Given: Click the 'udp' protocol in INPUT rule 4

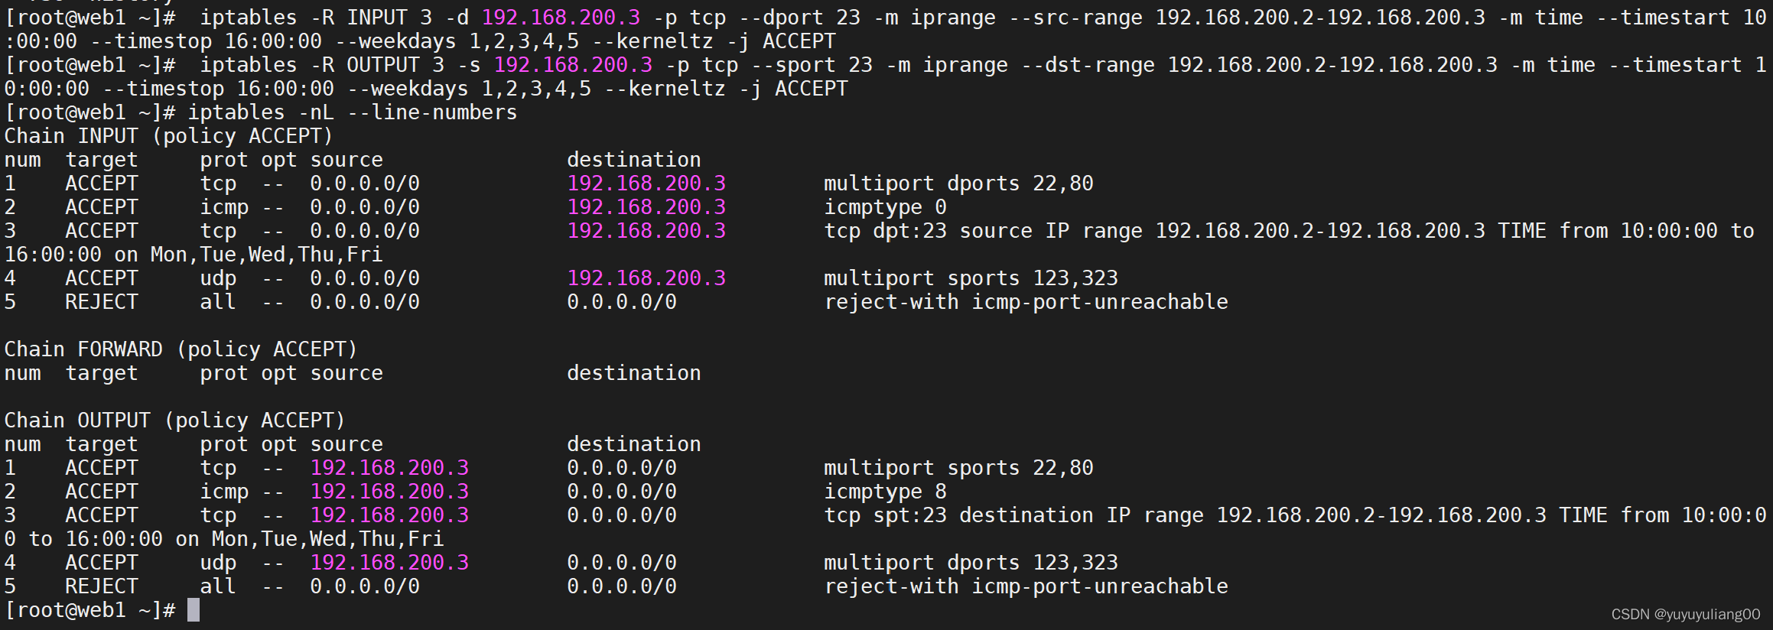Looking at the screenshot, I should tap(218, 278).
